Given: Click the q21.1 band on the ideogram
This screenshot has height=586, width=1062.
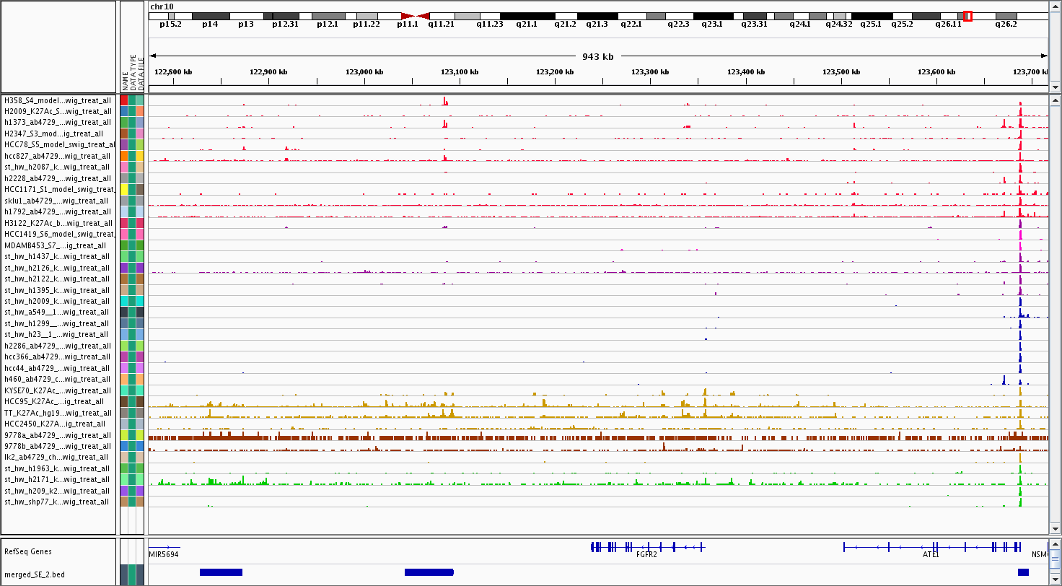Looking at the screenshot, I should pyautogui.click(x=526, y=16).
